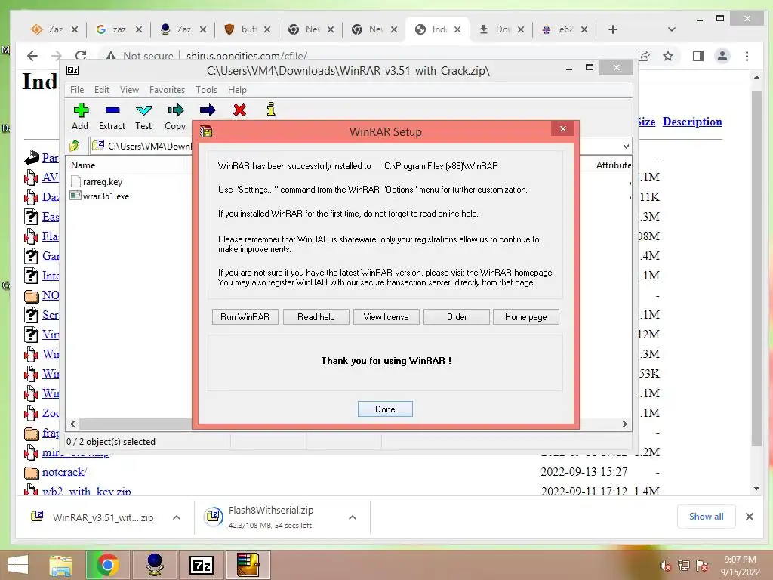Expand options chevron for Flash8Withserial.zip download
Viewport: 773px width, 580px height.
[x=353, y=517]
